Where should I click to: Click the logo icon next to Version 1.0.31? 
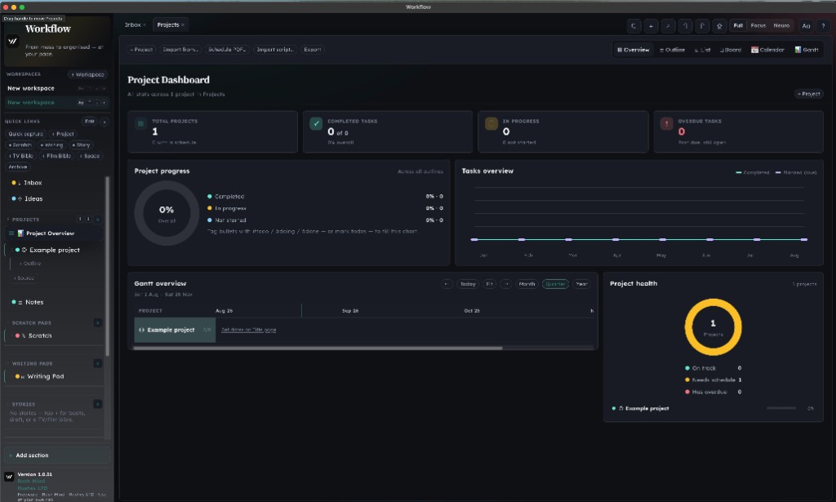point(9,477)
